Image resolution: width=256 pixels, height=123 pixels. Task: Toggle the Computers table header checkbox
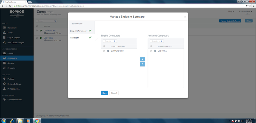point(37,26)
